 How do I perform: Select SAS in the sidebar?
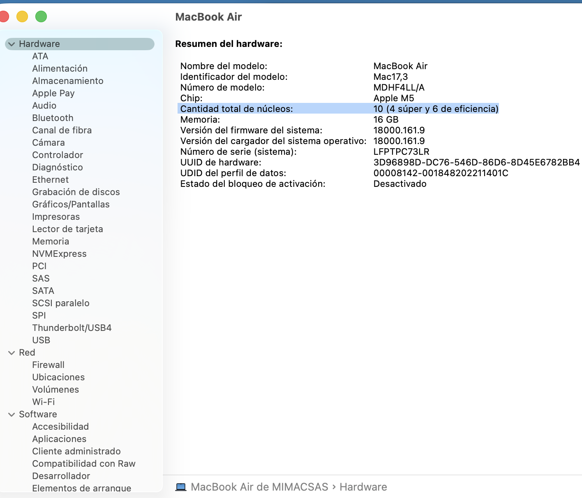(41, 279)
